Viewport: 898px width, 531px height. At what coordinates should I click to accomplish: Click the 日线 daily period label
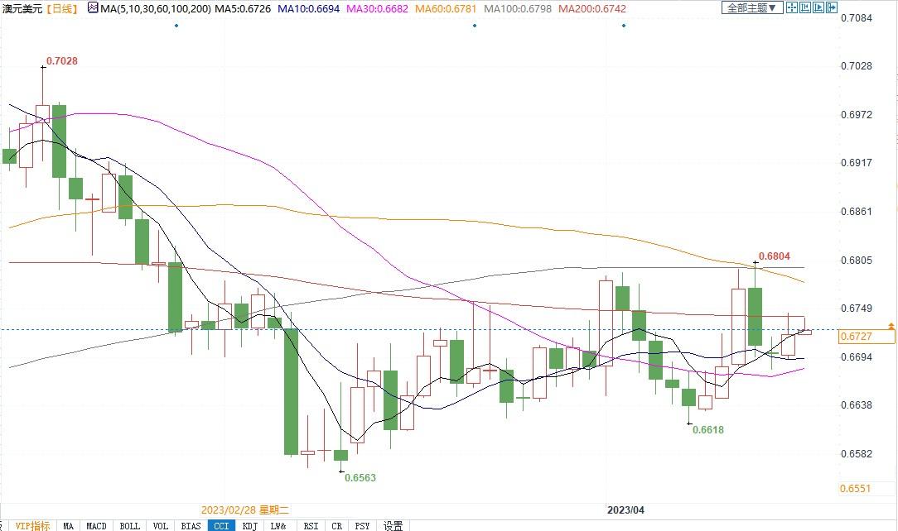(x=61, y=8)
